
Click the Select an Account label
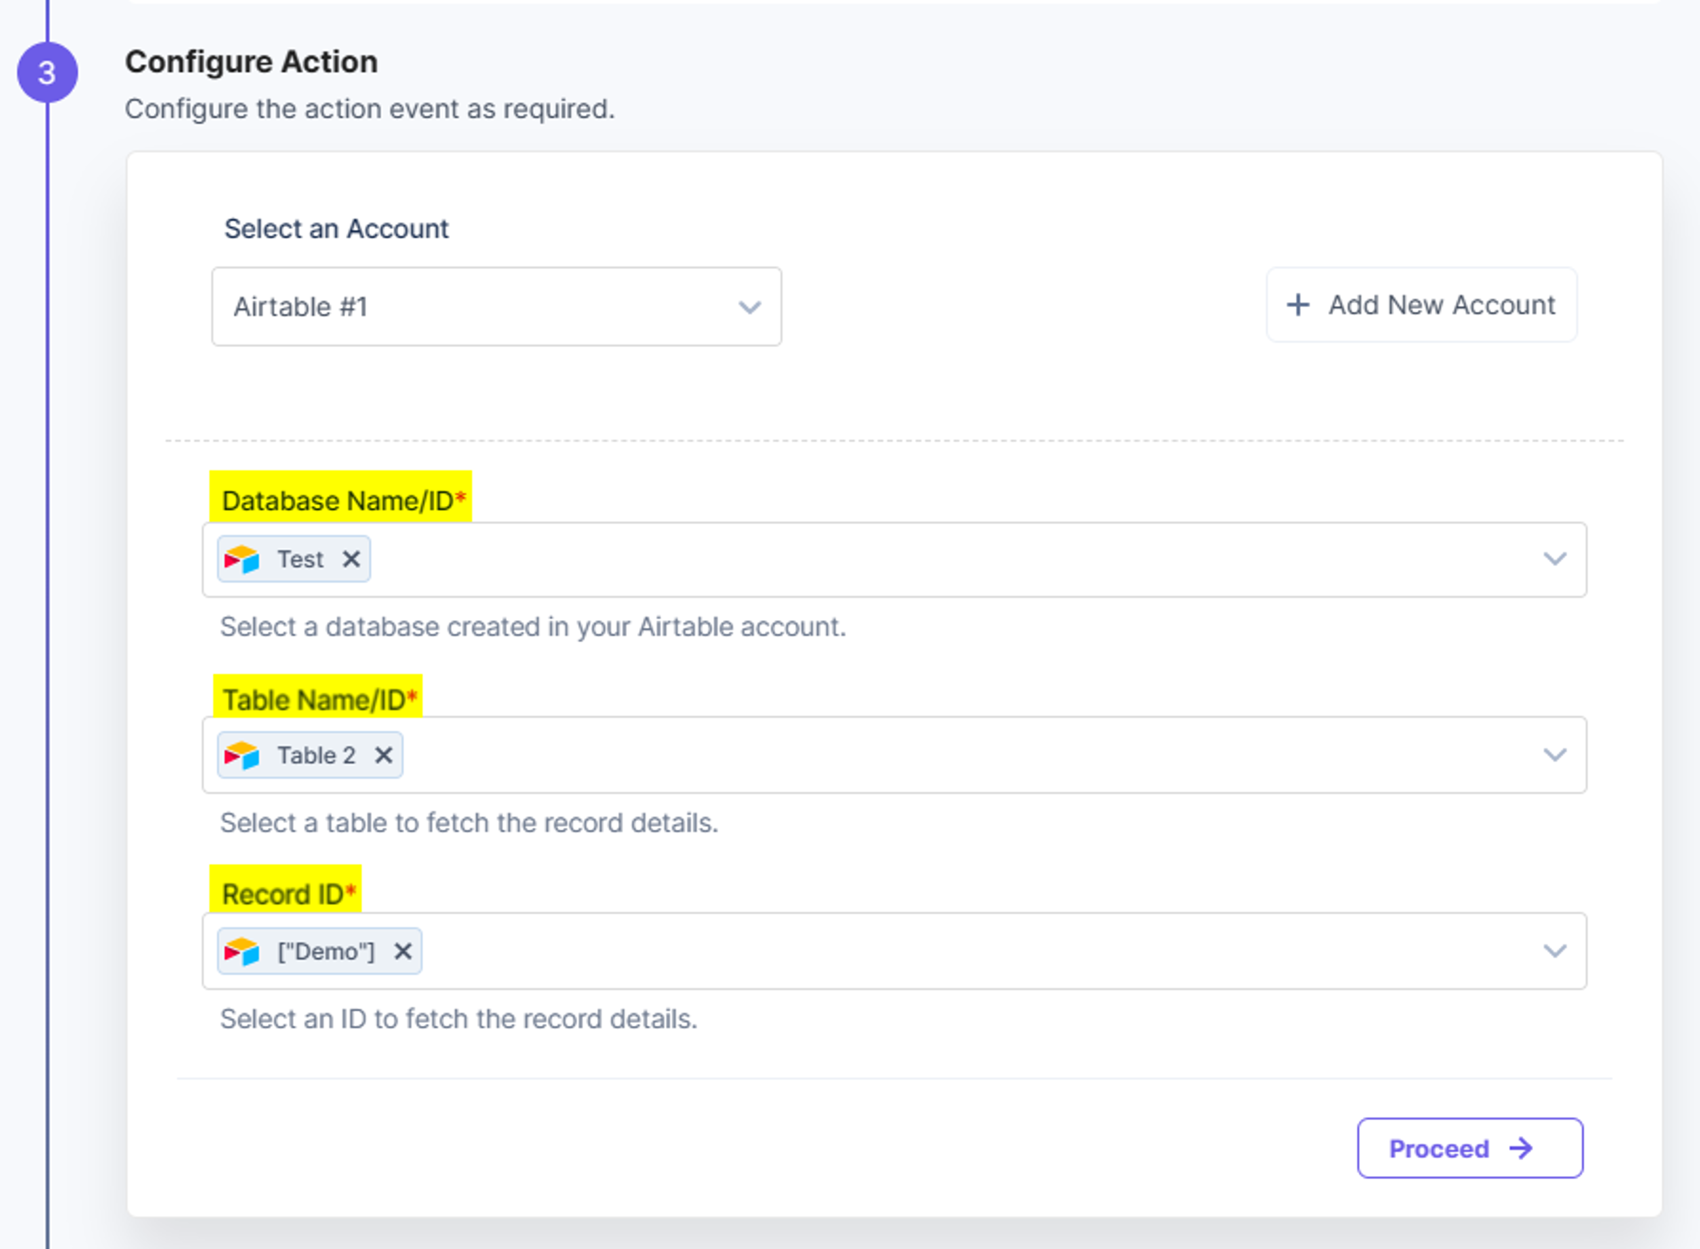tap(336, 229)
